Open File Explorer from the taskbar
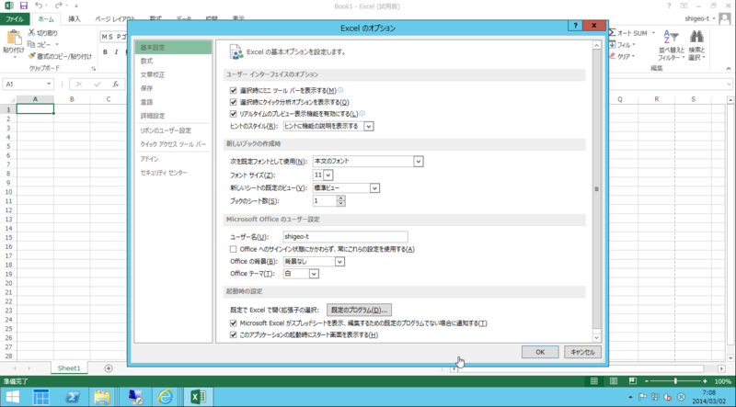 click(x=101, y=397)
